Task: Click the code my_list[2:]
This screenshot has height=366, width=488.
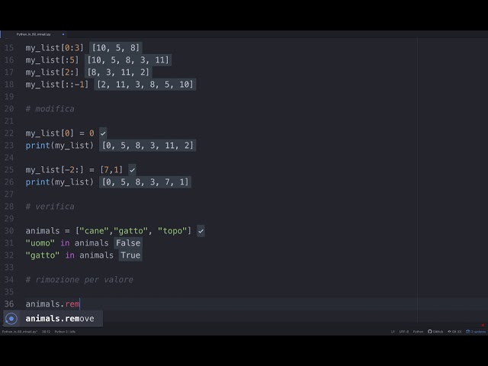Action: (x=53, y=72)
